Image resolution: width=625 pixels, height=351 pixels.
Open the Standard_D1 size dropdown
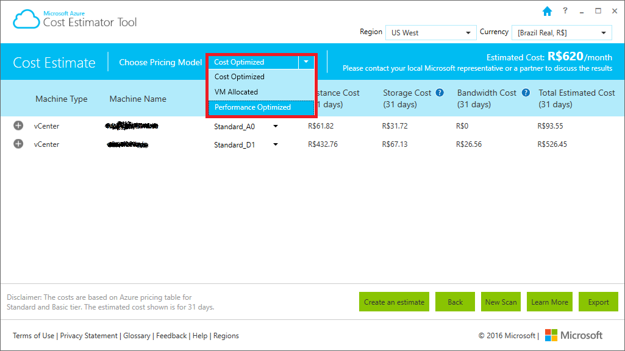(x=276, y=144)
